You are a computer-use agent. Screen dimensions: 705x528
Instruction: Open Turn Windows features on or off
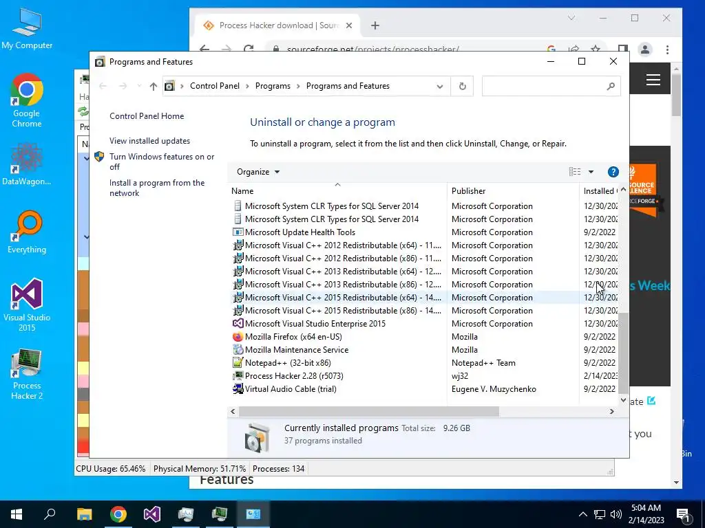162,162
